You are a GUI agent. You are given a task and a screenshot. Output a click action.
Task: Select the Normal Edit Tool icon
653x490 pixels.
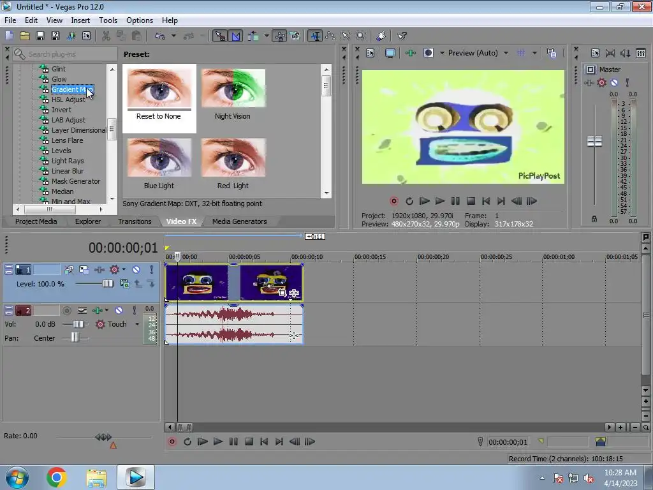315,36
